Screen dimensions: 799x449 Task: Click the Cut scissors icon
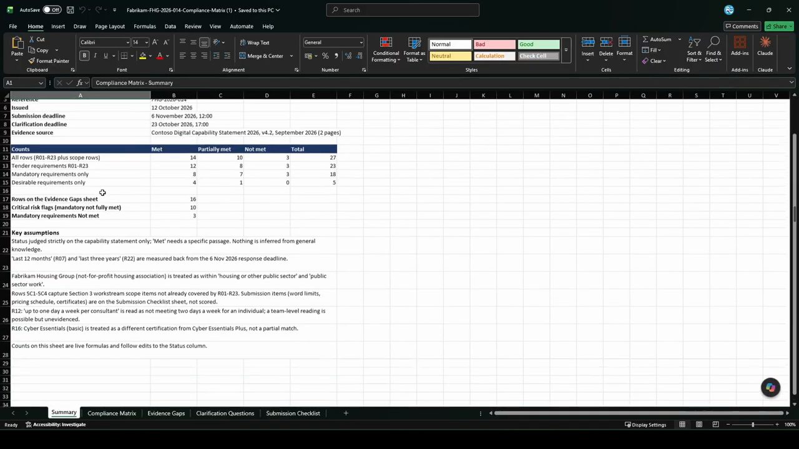coord(32,39)
